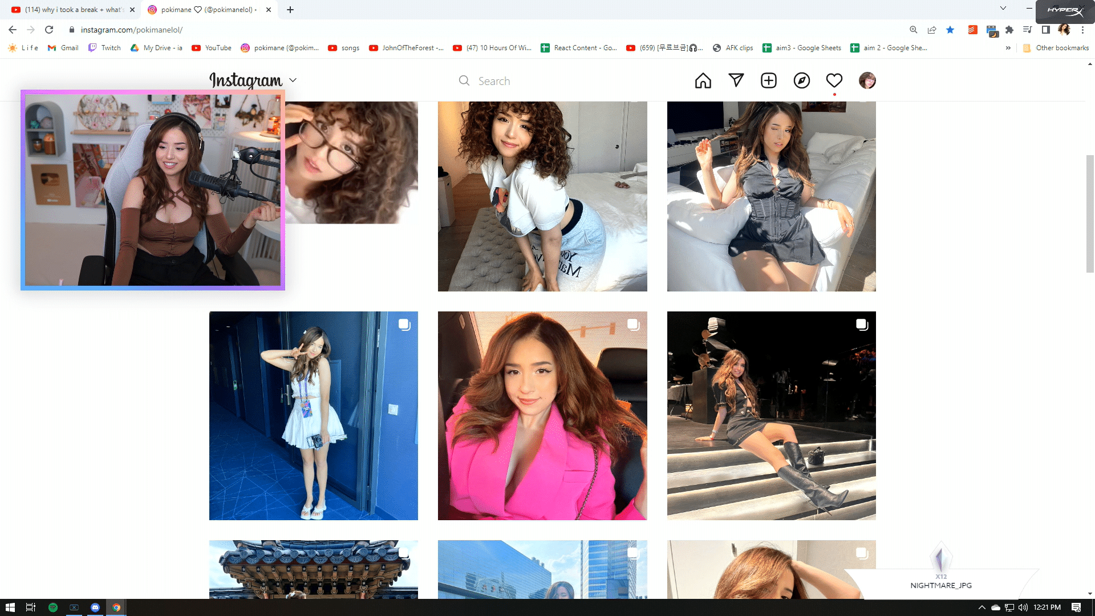Image resolution: width=1095 pixels, height=616 pixels.
Task: Select the carousel icon on the pink blazer post
Action: (633, 325)
